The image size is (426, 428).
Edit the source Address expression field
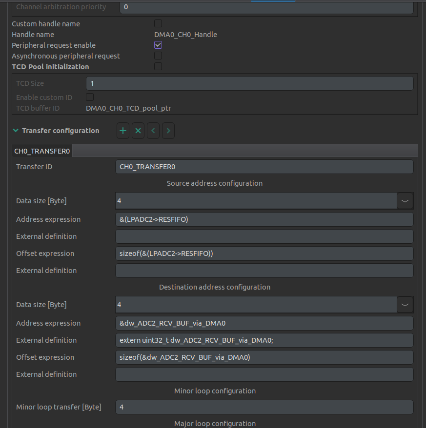click(x=264, y=219)
